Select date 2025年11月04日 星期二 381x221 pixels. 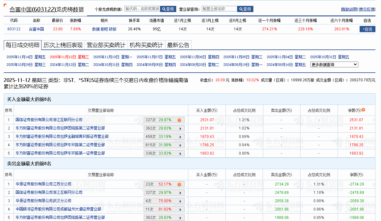(x=286, y=57)
